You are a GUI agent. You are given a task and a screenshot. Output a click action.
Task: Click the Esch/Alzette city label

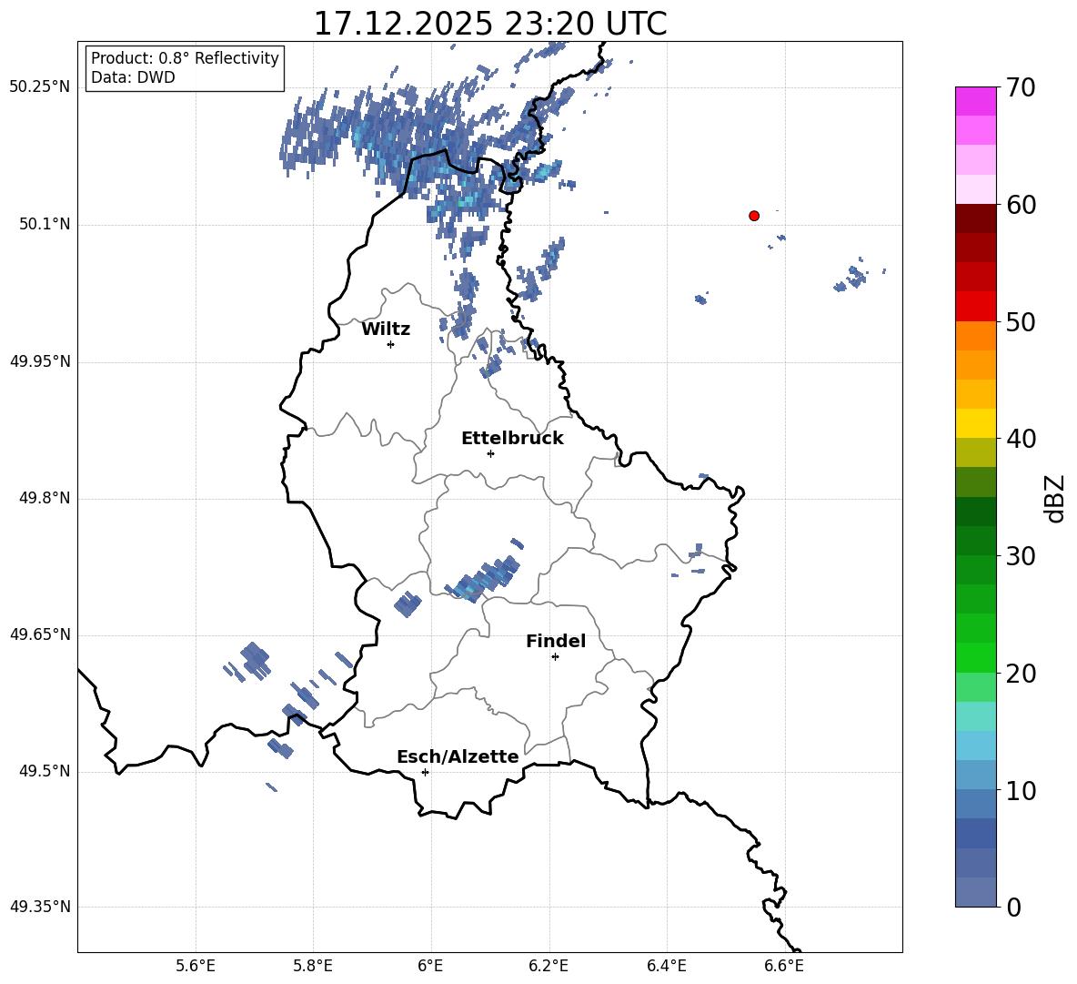[x=458, y=756]
